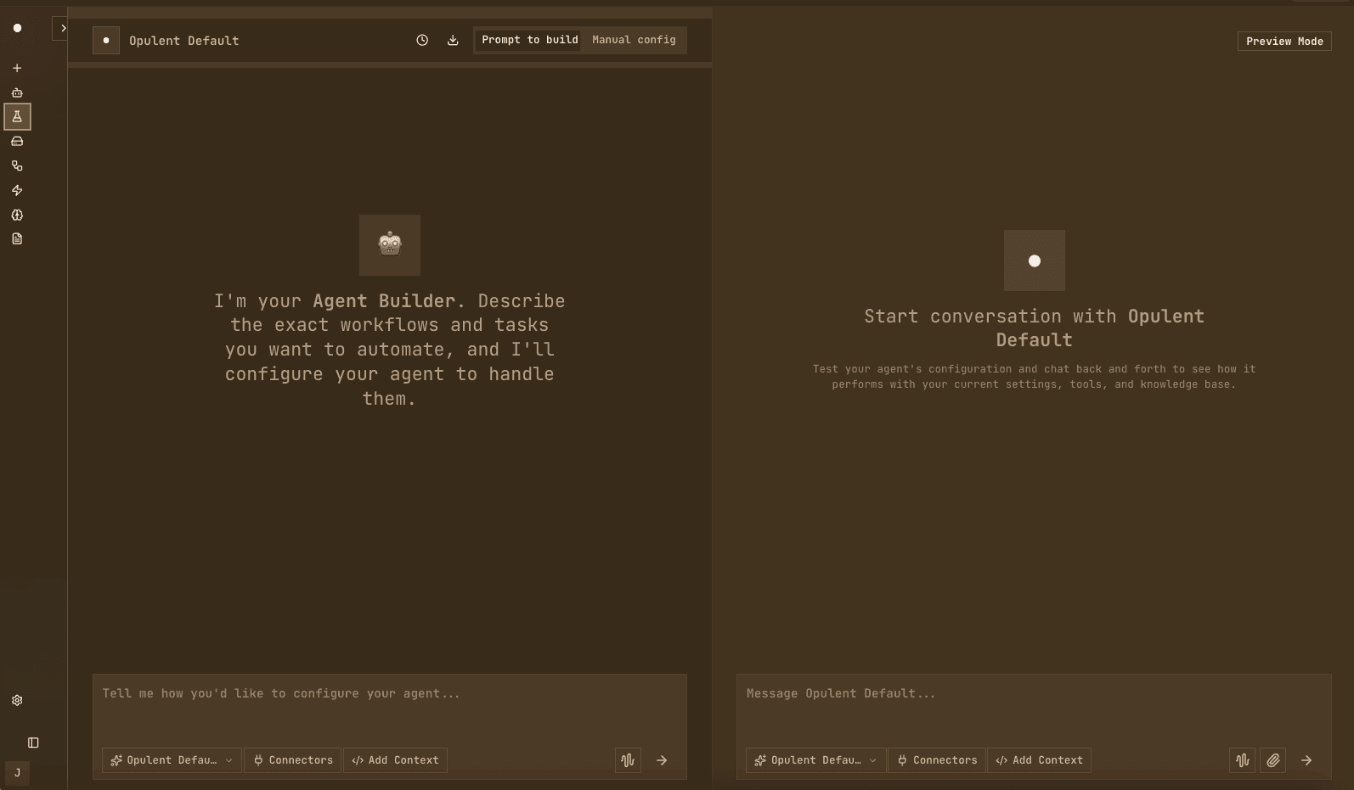Switch to the Manual config tab
Image resolution: width=1354 pixels, height=790 pixels.
pos(634,40)
